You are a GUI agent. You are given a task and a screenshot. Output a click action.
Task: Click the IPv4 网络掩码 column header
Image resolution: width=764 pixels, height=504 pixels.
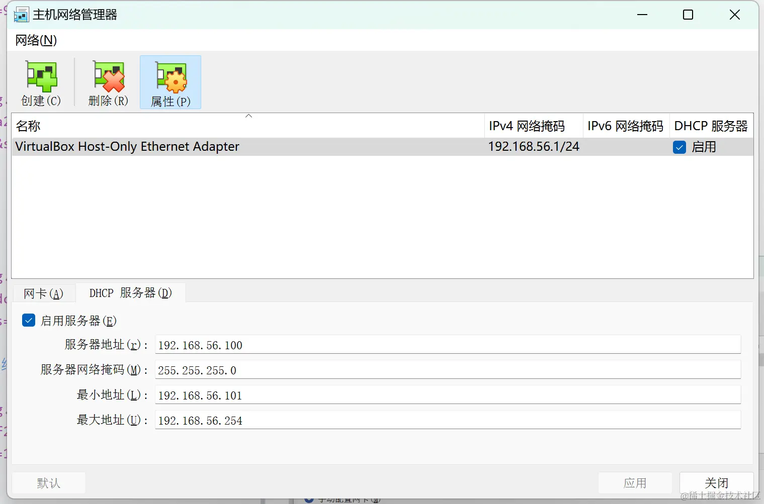tap(534, 126)
